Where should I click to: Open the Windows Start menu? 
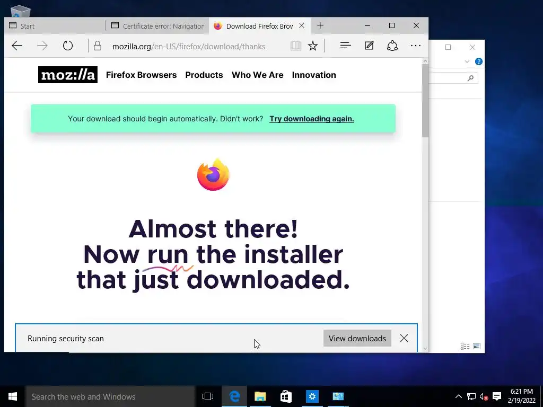pos(13,396)
